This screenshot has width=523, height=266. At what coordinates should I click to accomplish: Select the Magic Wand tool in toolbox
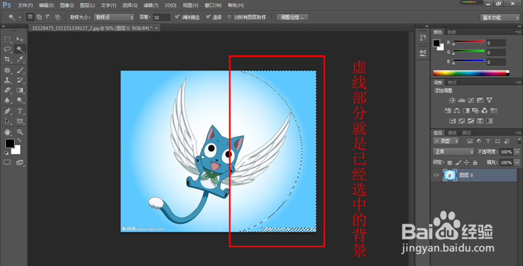point(20,49)
